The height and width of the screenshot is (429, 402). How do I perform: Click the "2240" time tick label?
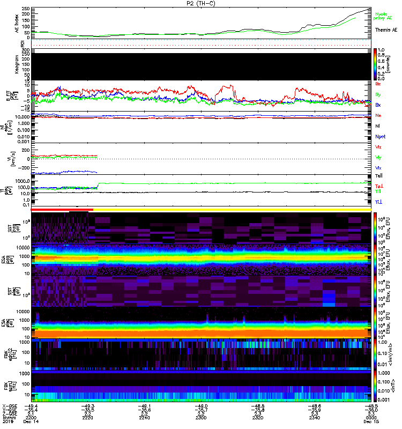(144, 418)
